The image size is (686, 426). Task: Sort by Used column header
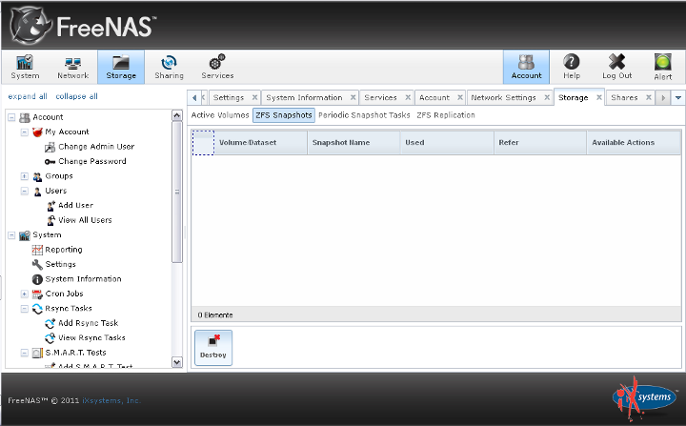tap(447, 142)
